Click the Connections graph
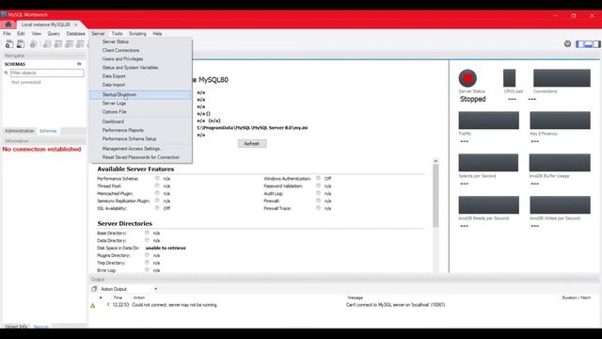 (x=562, y=78)
